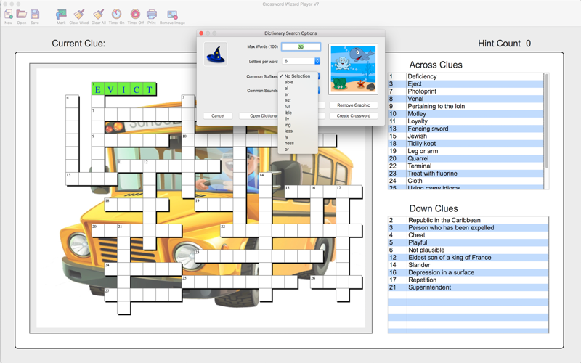Select down clue 'Repetition'
This screenshot has height=363, width=581.
tap(468, 280)
